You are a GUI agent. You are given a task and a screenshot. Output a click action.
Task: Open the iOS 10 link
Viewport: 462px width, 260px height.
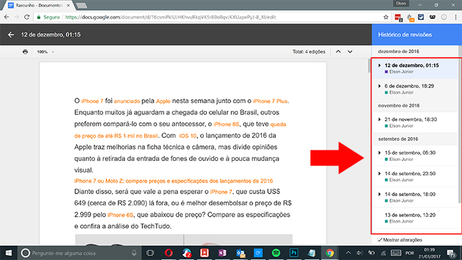click(187, 136)
